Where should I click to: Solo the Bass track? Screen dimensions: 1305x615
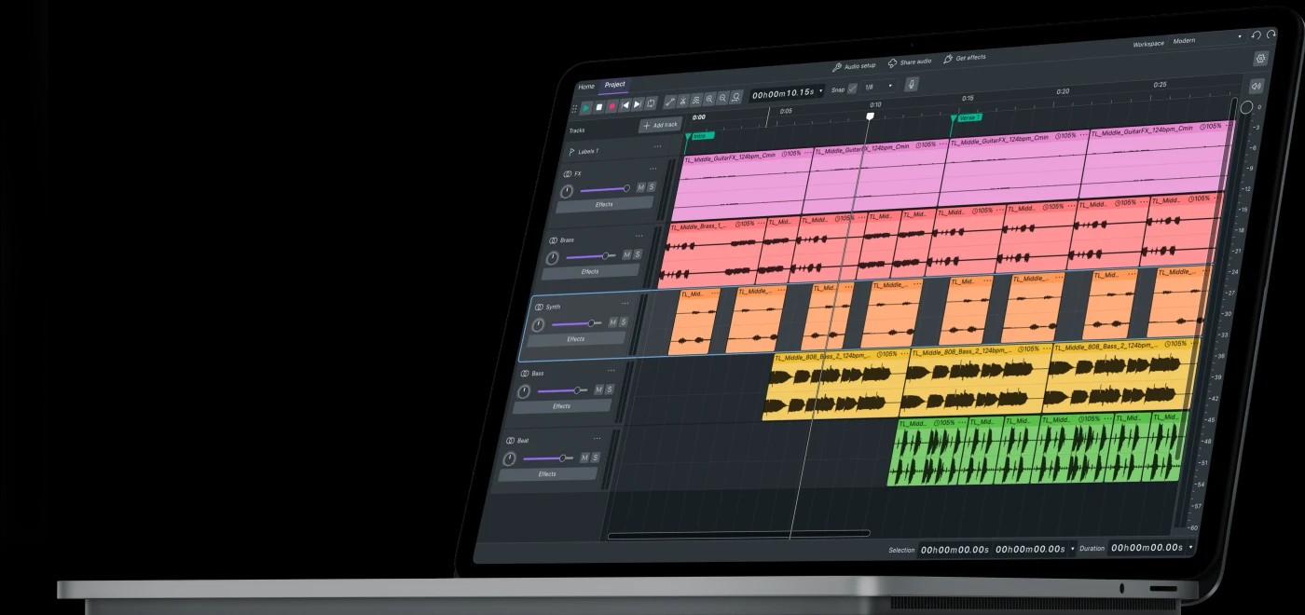pyautogui.click(x=610, y=389)
